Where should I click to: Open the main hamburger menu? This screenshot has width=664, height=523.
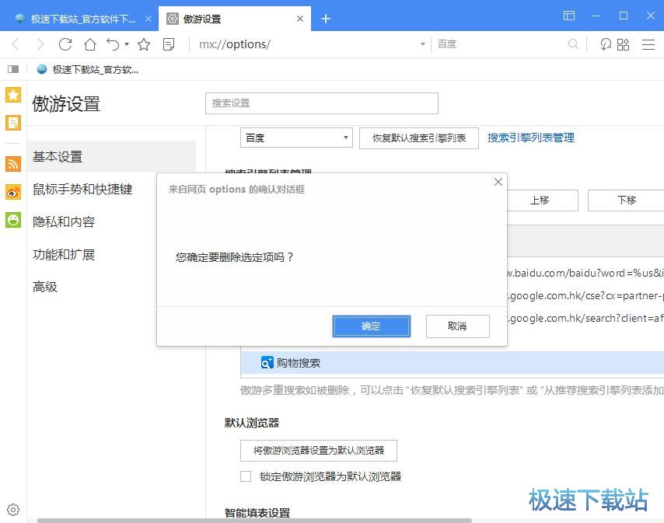[648, 44]
